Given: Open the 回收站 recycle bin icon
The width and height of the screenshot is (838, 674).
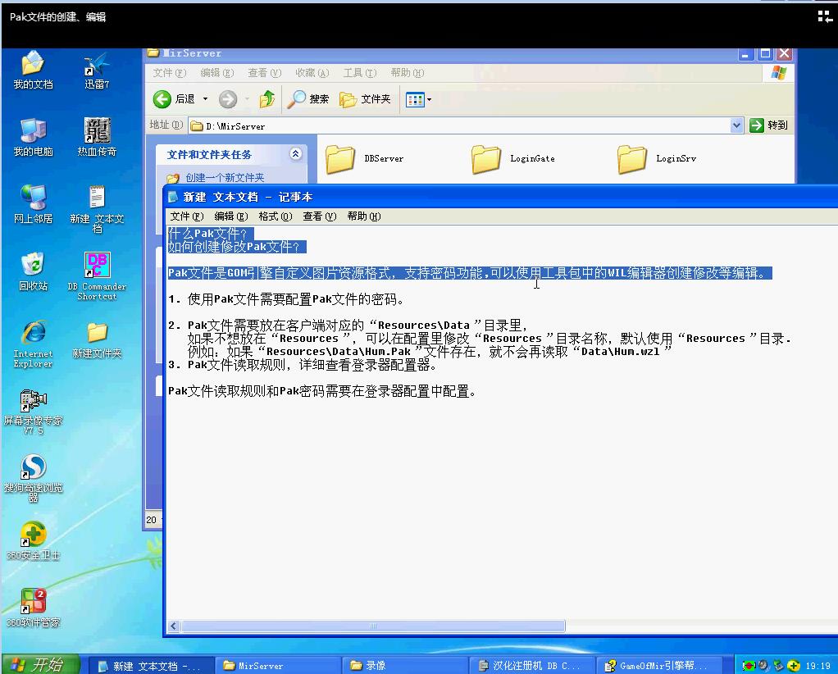Looking at the screenshot, I should point(33,272).
